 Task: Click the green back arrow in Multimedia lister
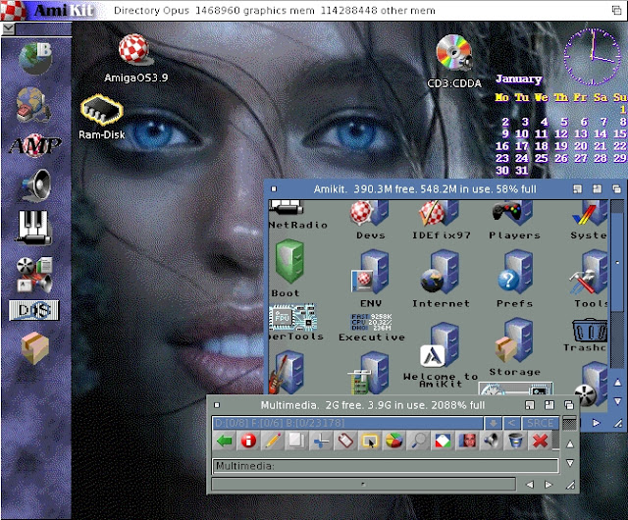click(224, 442)
